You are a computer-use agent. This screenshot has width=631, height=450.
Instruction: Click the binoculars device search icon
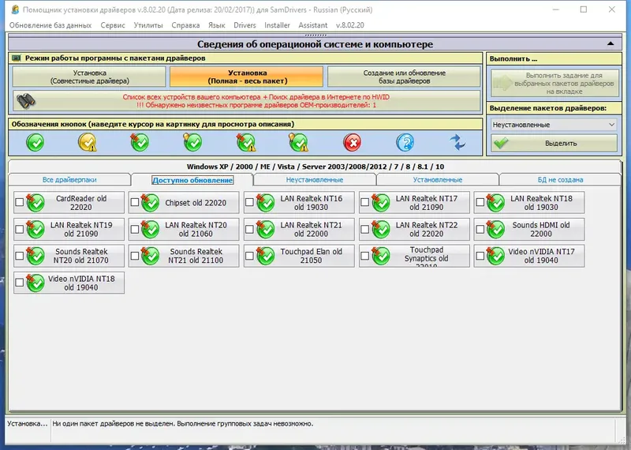pos(26,101)
